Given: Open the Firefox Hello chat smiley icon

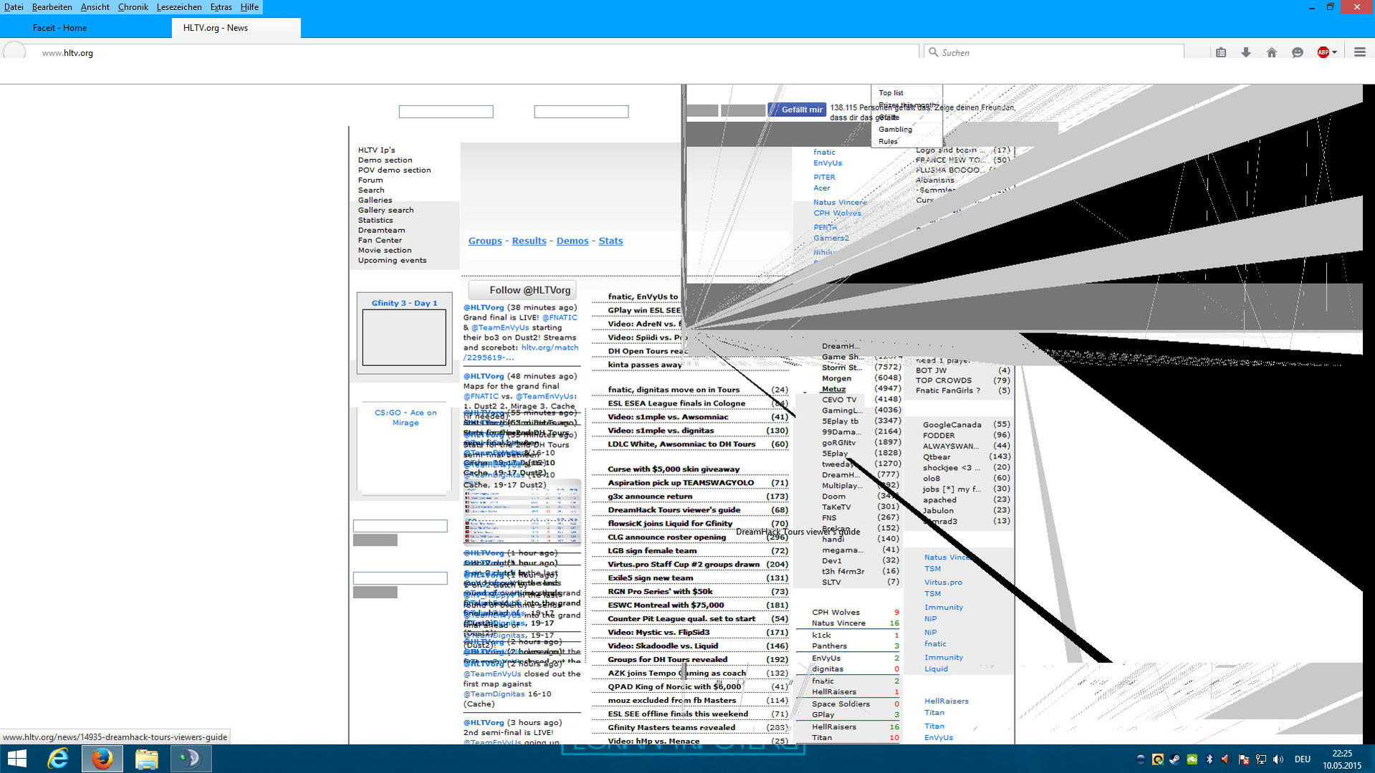Looking at the screenshot, I should (x=1298, y=52).
